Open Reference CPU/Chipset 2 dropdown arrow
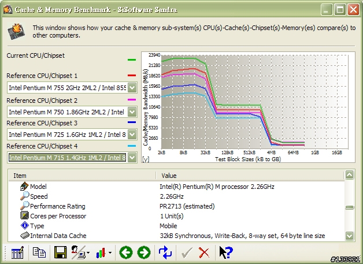 (x=132, y=112)
